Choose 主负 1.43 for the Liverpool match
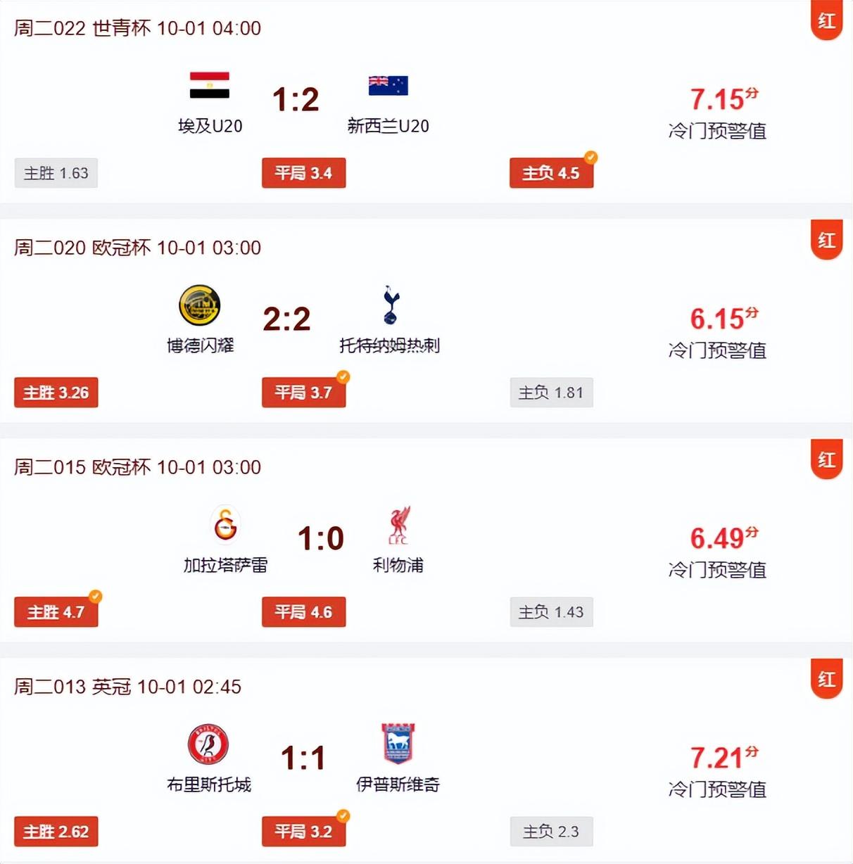Screen dimensions: 853x864 551,612
